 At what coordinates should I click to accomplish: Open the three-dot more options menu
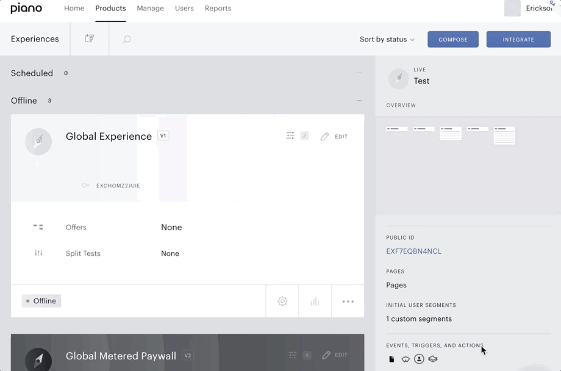[348, 301]
